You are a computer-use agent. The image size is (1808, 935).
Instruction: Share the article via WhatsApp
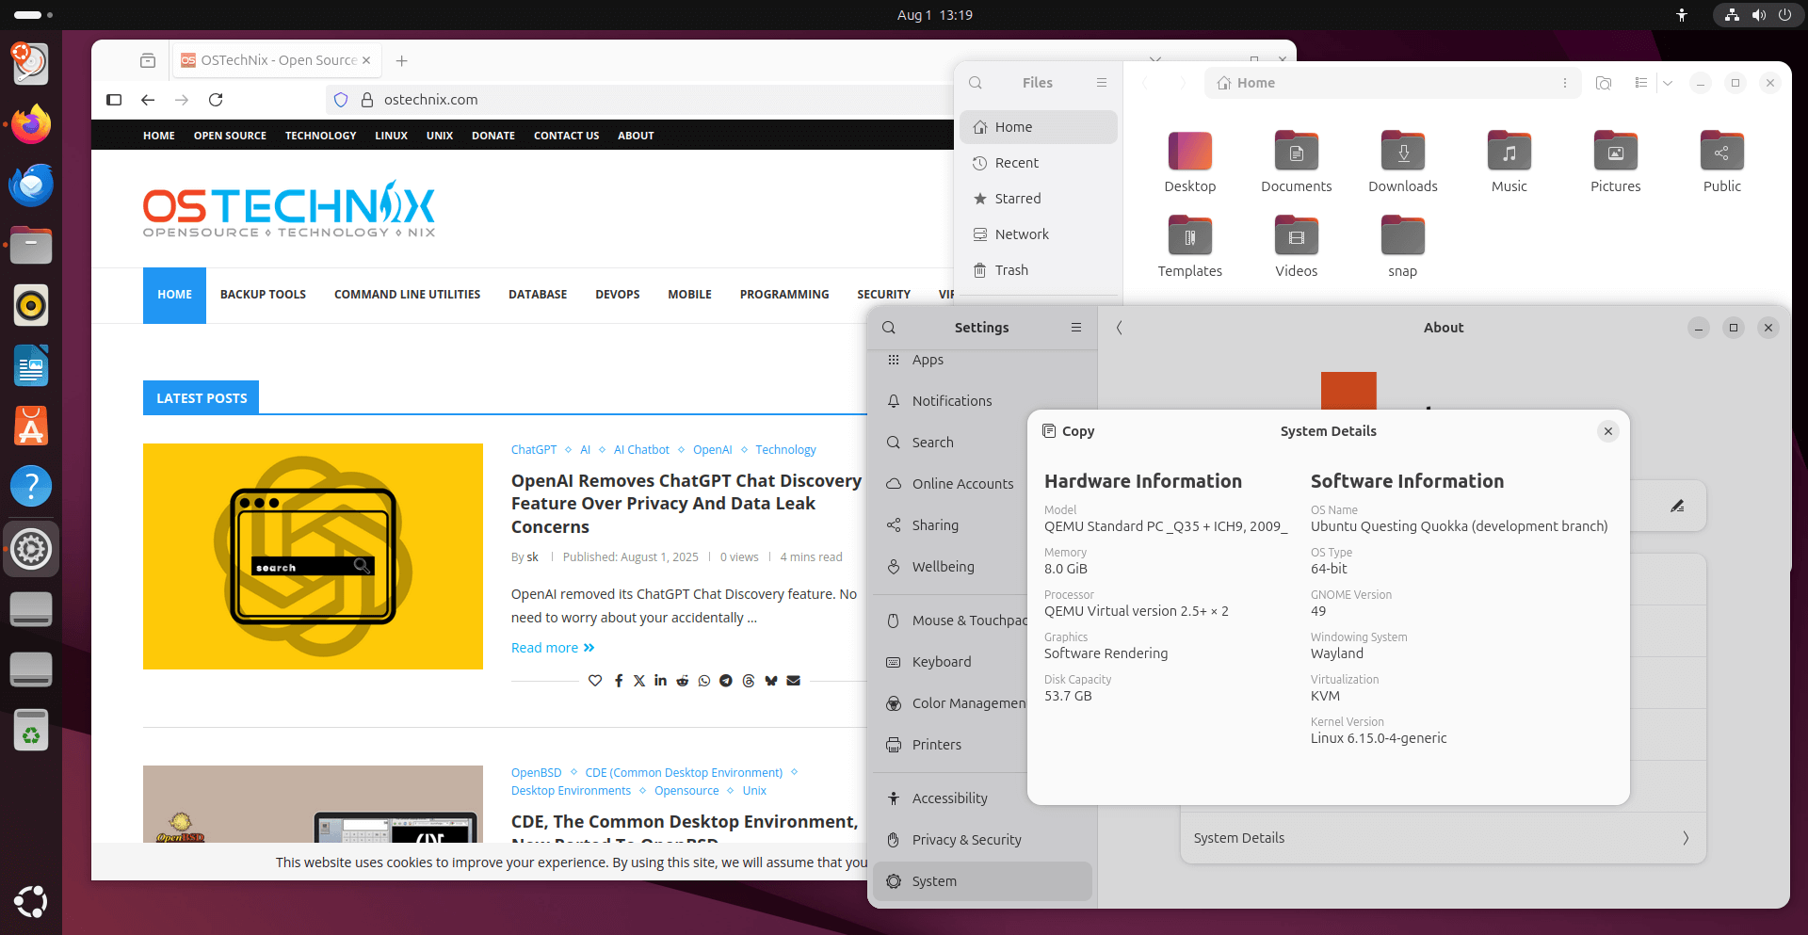[x=704, y=680]
